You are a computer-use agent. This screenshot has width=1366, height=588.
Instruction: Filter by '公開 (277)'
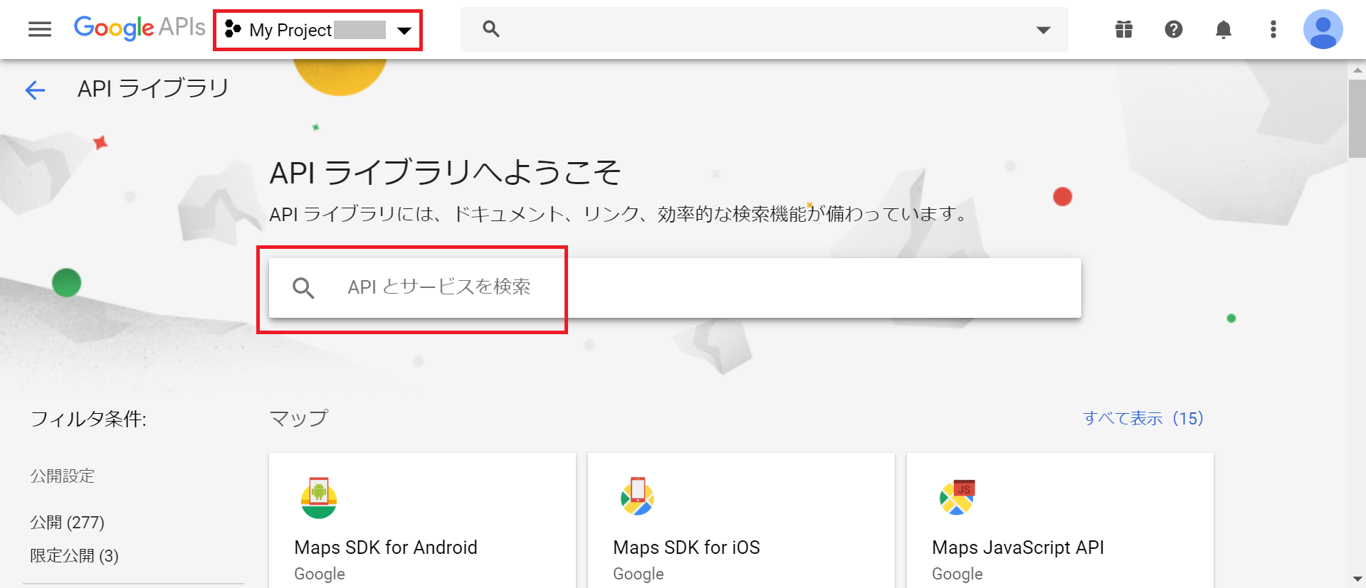click(67, 523)
